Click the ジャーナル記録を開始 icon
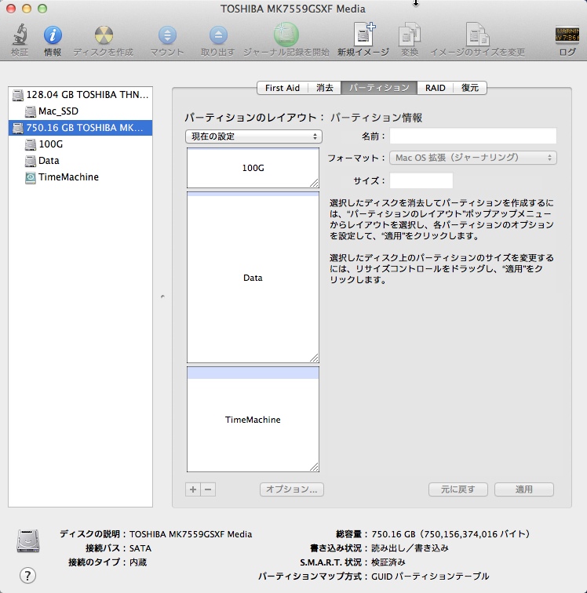587x593 pixels. coord(286,35)
